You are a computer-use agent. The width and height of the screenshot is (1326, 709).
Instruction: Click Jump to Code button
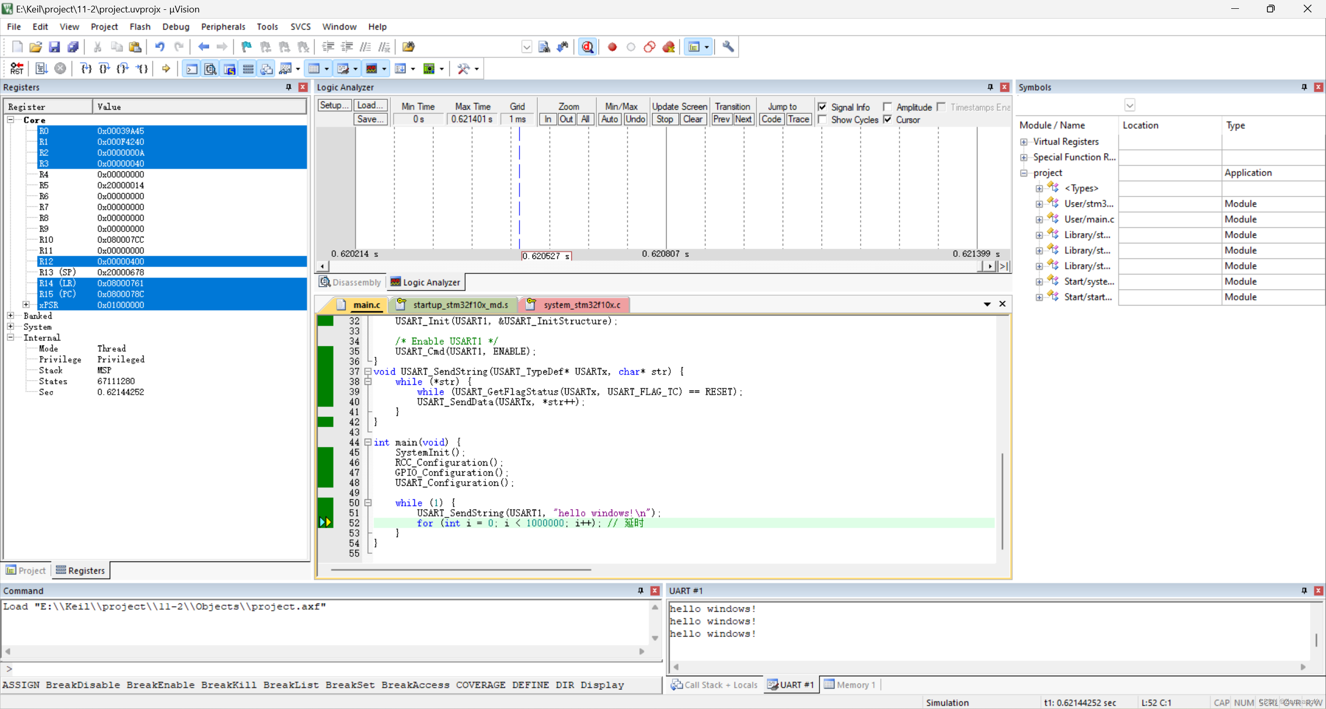click(771, 119)
